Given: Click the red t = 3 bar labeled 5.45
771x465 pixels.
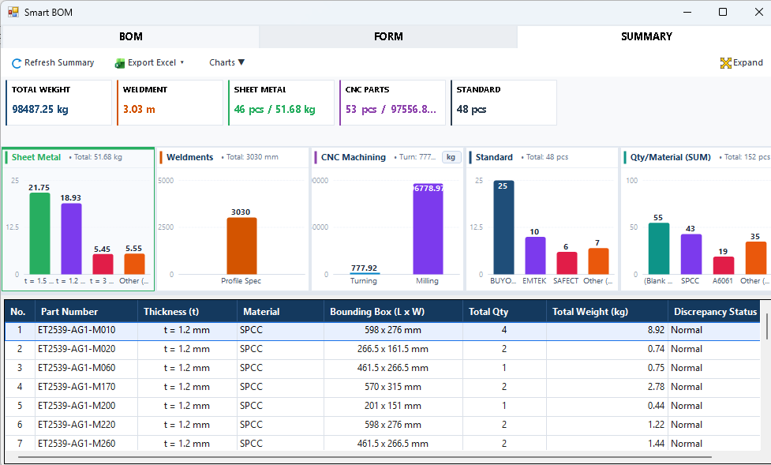Looking at the screenshot, I should pyautogui.click(x=103, y=264).
